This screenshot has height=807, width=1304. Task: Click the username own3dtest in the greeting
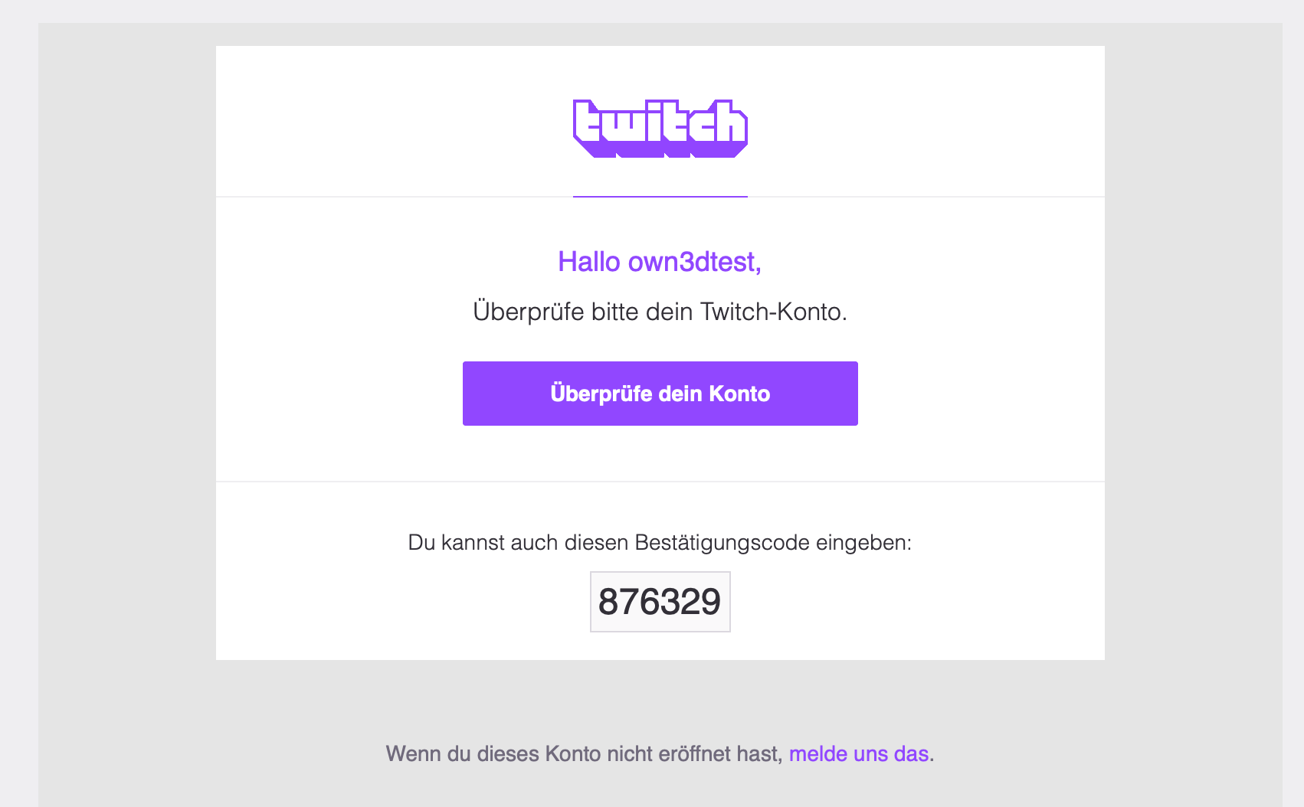[x=694, y=262]
